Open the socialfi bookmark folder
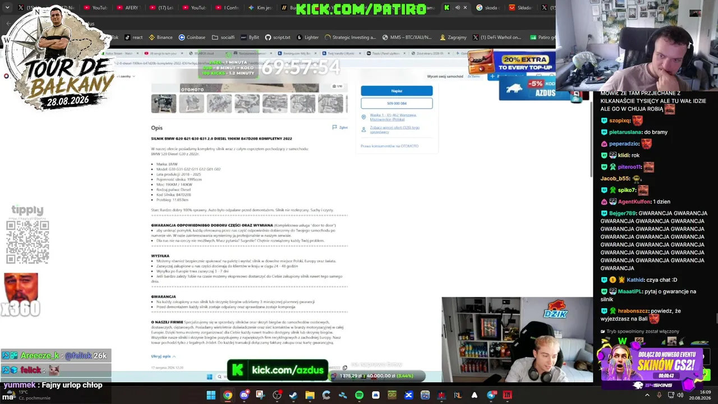This screenshot has width=718, height=404. pyautogui.click(x=223, y=38)
